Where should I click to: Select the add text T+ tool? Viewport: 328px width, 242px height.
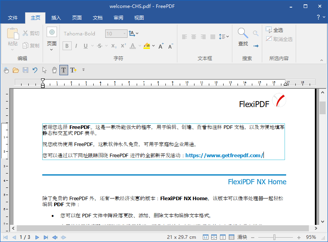pyautogui.click(x=73, y=70)
